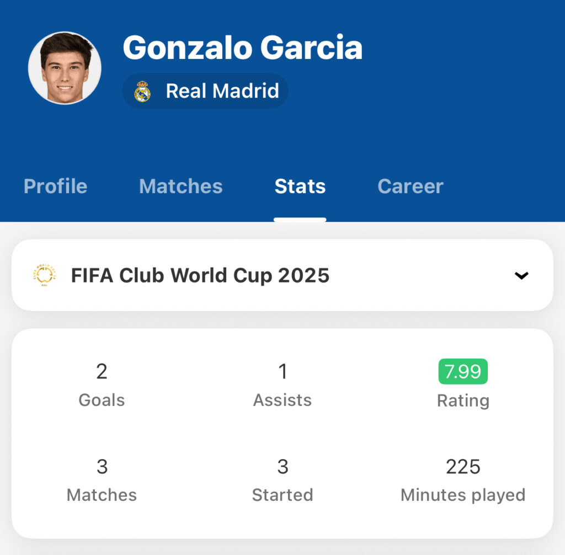Tap the player's profile photo
The image size is (565, 555).
point(65,68)
